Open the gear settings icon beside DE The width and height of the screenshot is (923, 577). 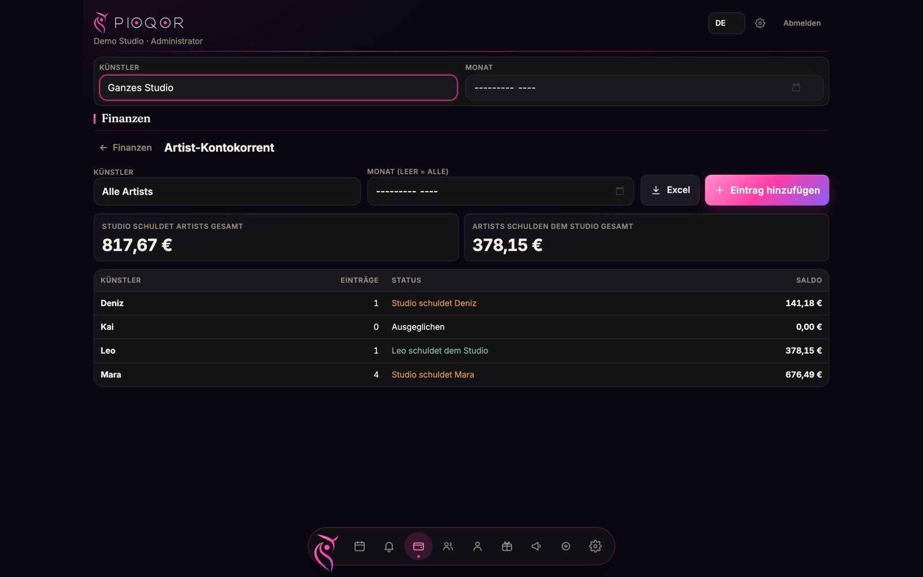point(760,23)
